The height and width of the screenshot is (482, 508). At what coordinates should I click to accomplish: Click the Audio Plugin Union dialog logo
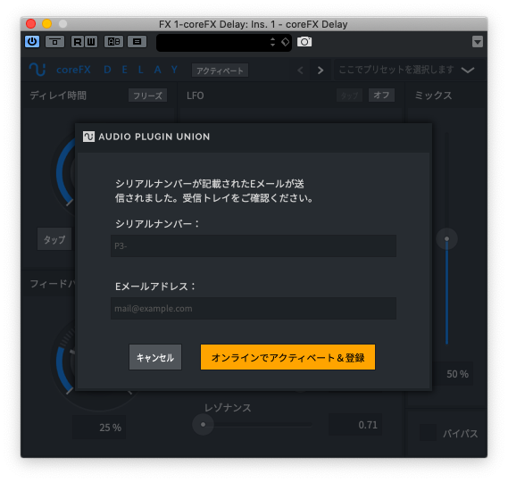point(88,137)
